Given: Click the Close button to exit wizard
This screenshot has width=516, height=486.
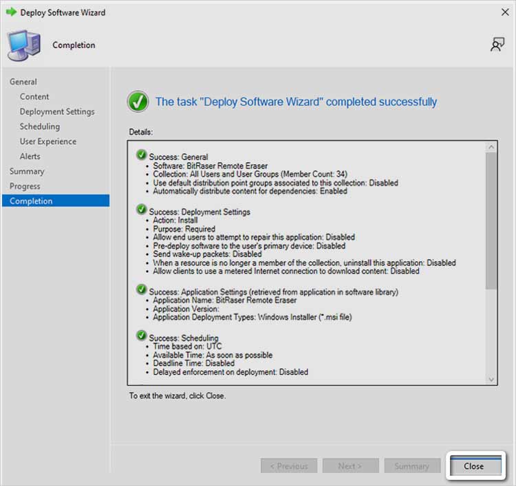Looking at the screenshot, I should 475,465.
